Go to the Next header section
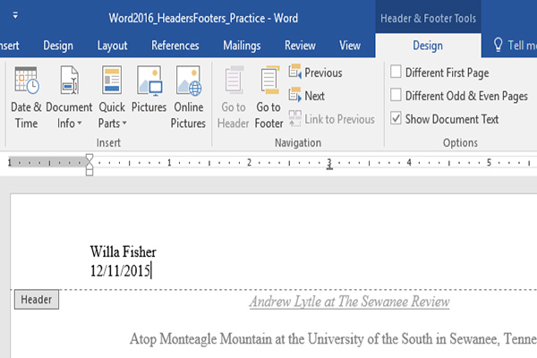The image size is (537, 358). click(306, 96)
